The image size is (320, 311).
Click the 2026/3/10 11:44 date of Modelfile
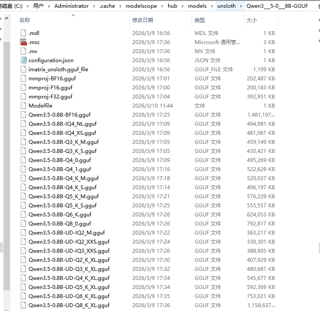[153, 105]
